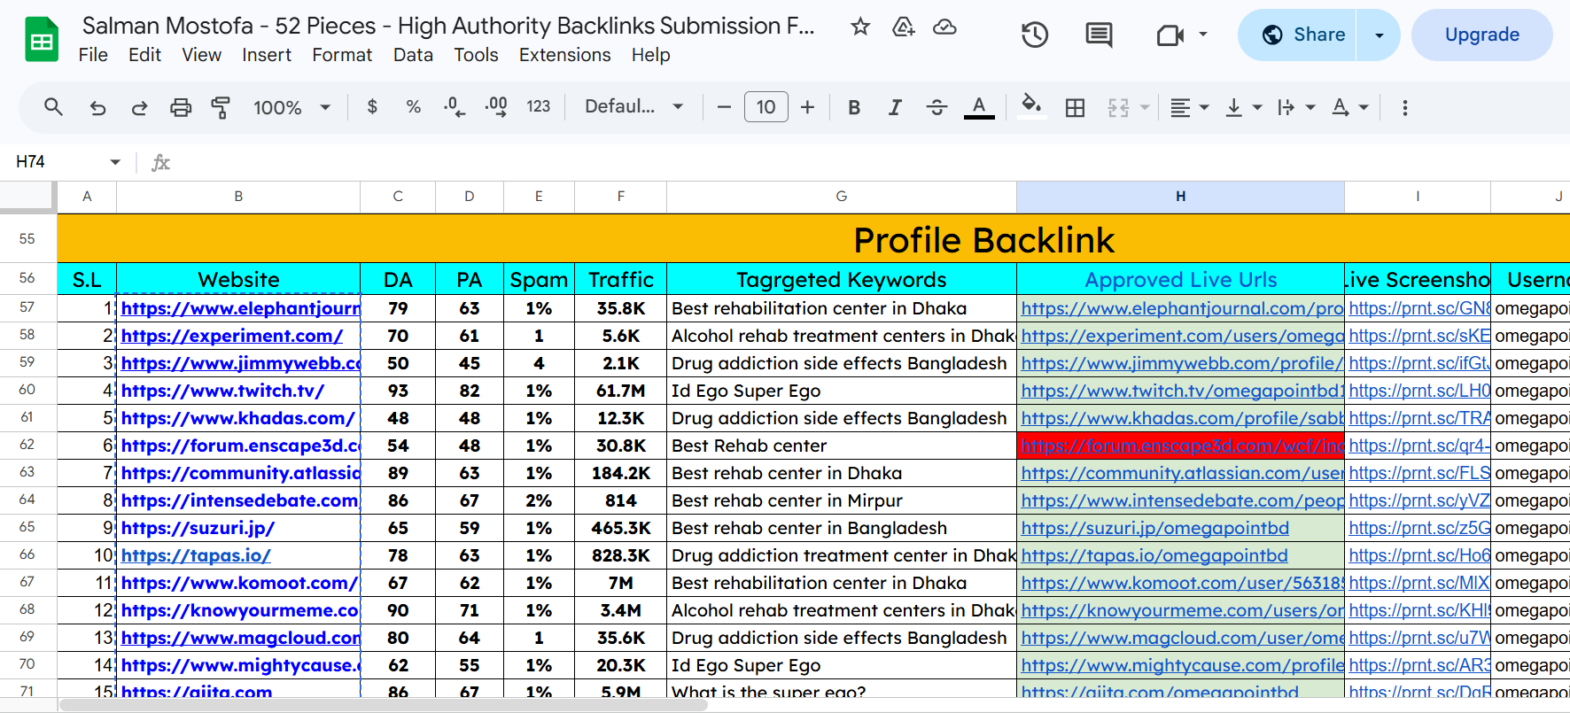Image resolution: width=1570 pixels, height=713 pixels.
Task: Open the Insert menu
Action: [267, 55]
